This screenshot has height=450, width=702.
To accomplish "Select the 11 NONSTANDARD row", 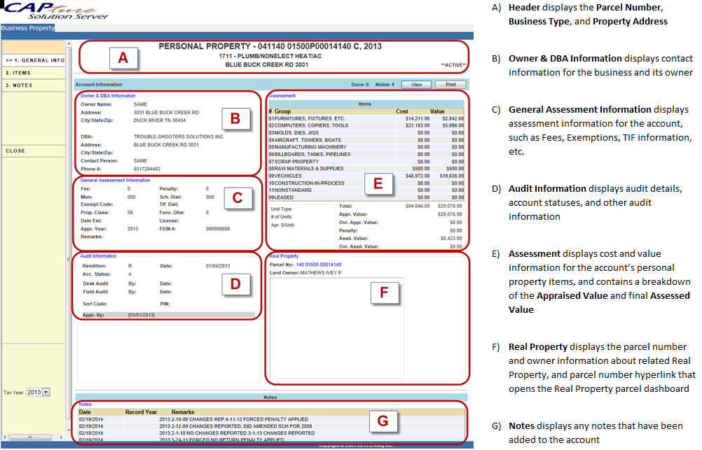I will (x=366, y=190).
